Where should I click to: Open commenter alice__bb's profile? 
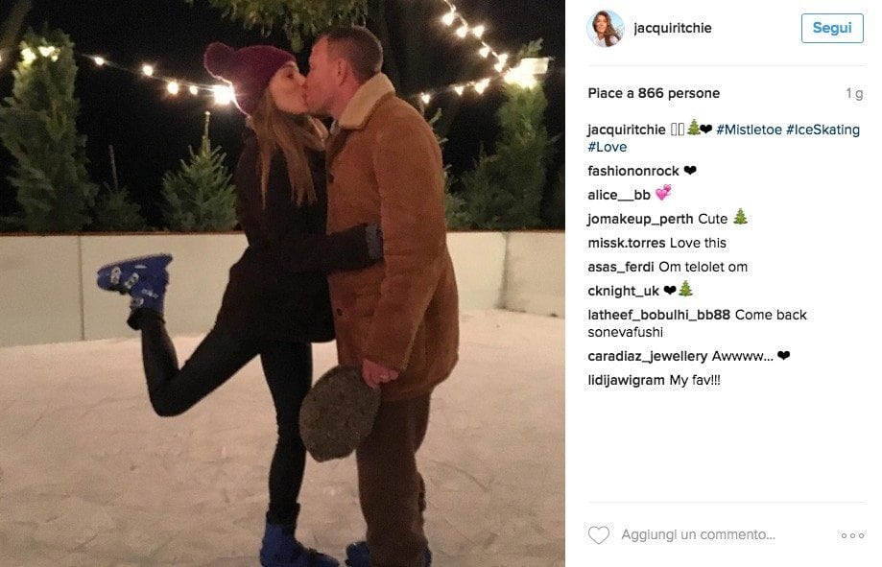coord(619,195)
